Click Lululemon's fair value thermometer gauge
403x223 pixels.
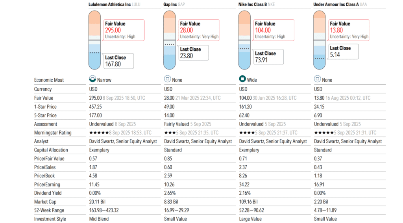(x=95, y=39)
